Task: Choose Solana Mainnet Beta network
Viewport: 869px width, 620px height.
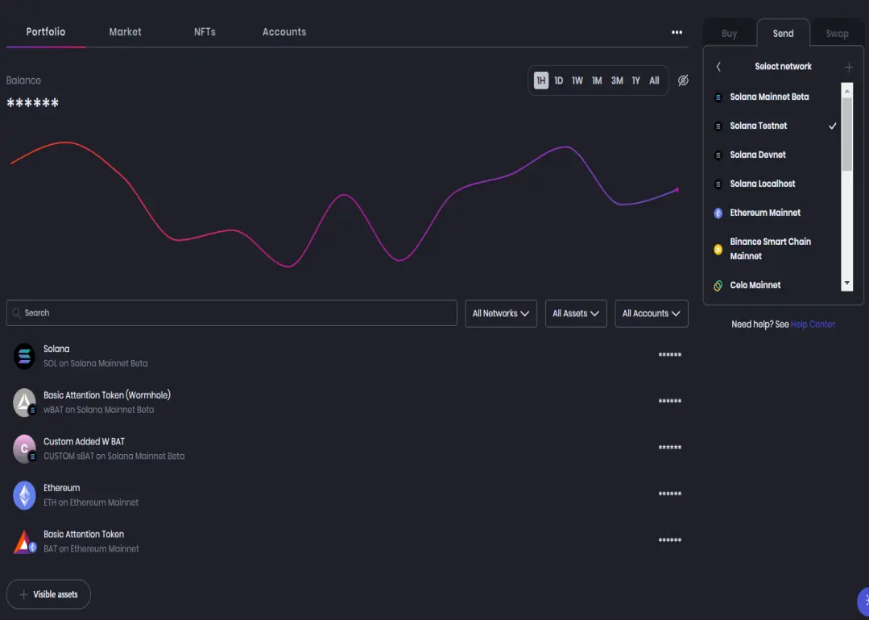Action: click(776, 97)
